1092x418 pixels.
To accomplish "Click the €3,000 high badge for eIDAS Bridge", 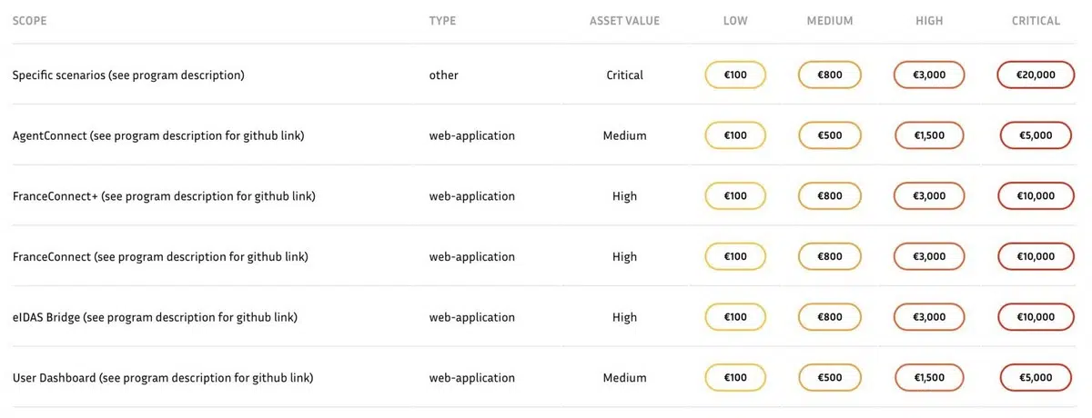I will coord(928,317).
